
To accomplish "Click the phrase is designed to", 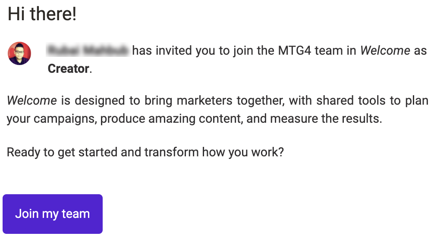I will 101,101.
